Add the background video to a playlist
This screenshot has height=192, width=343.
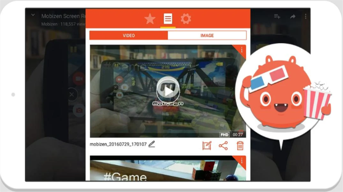[x=277, y=16]
